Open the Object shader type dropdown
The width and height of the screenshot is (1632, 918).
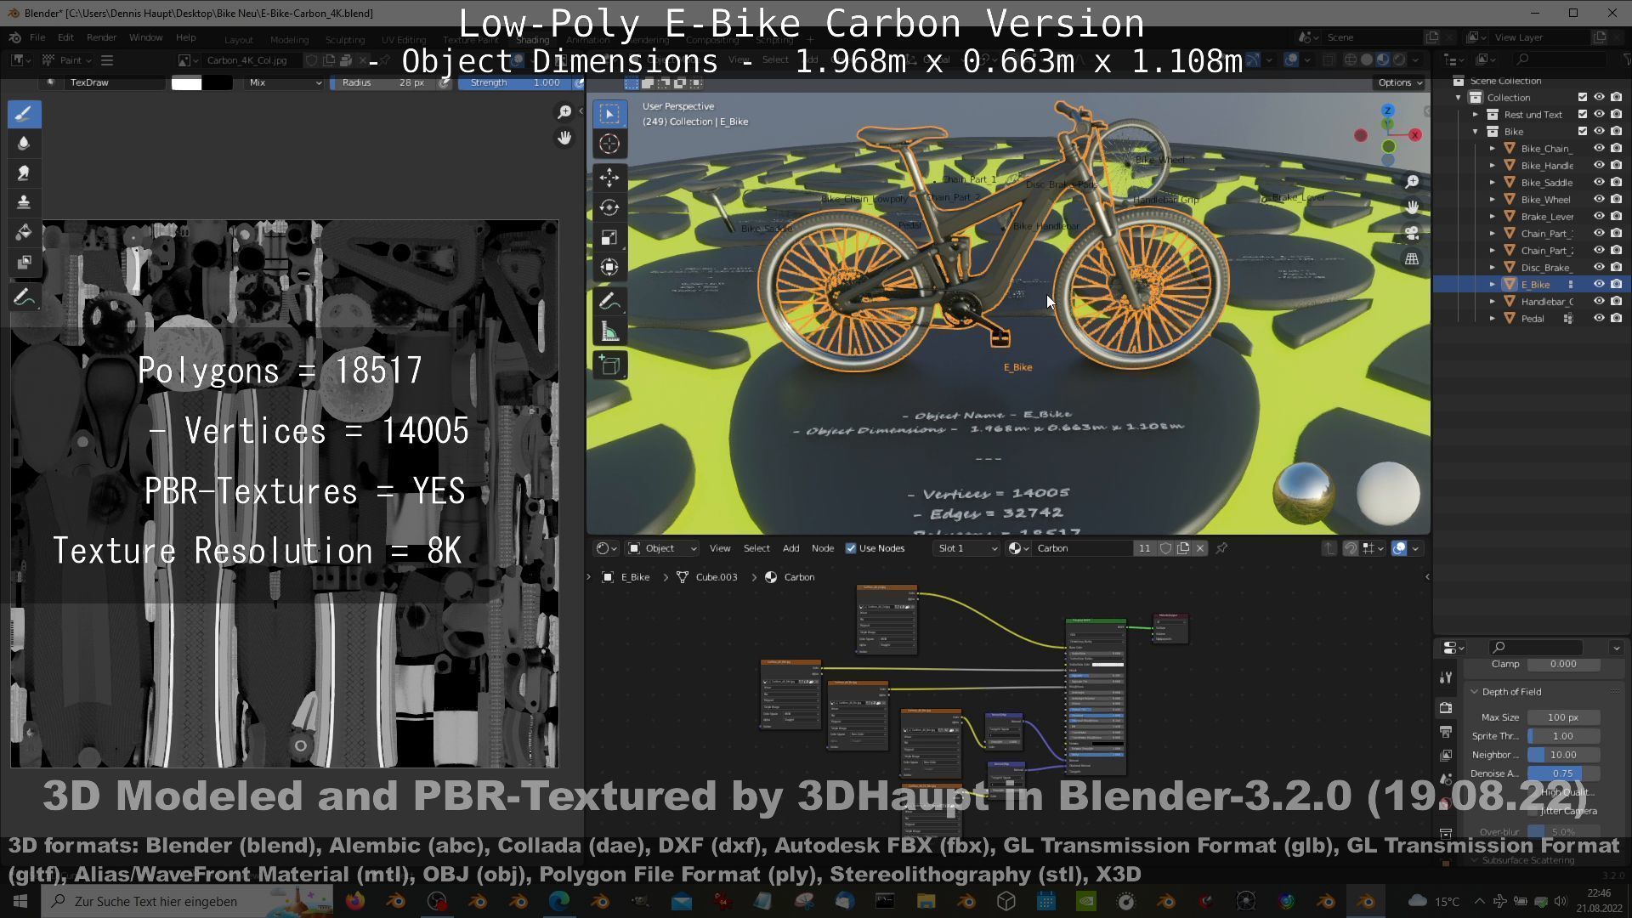[662, 548]
